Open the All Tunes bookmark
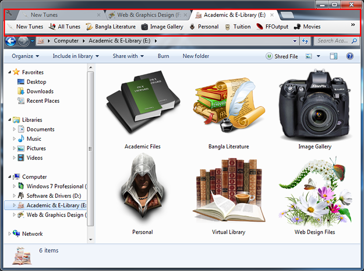 64,26
